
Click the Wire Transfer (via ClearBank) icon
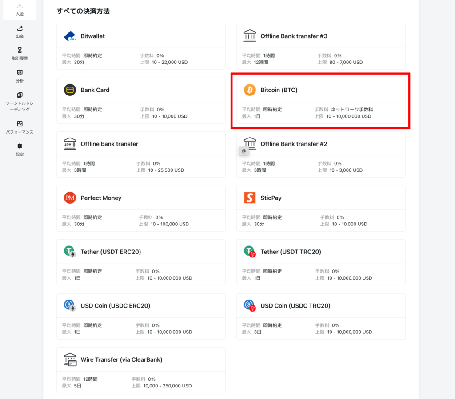point(70,359)
